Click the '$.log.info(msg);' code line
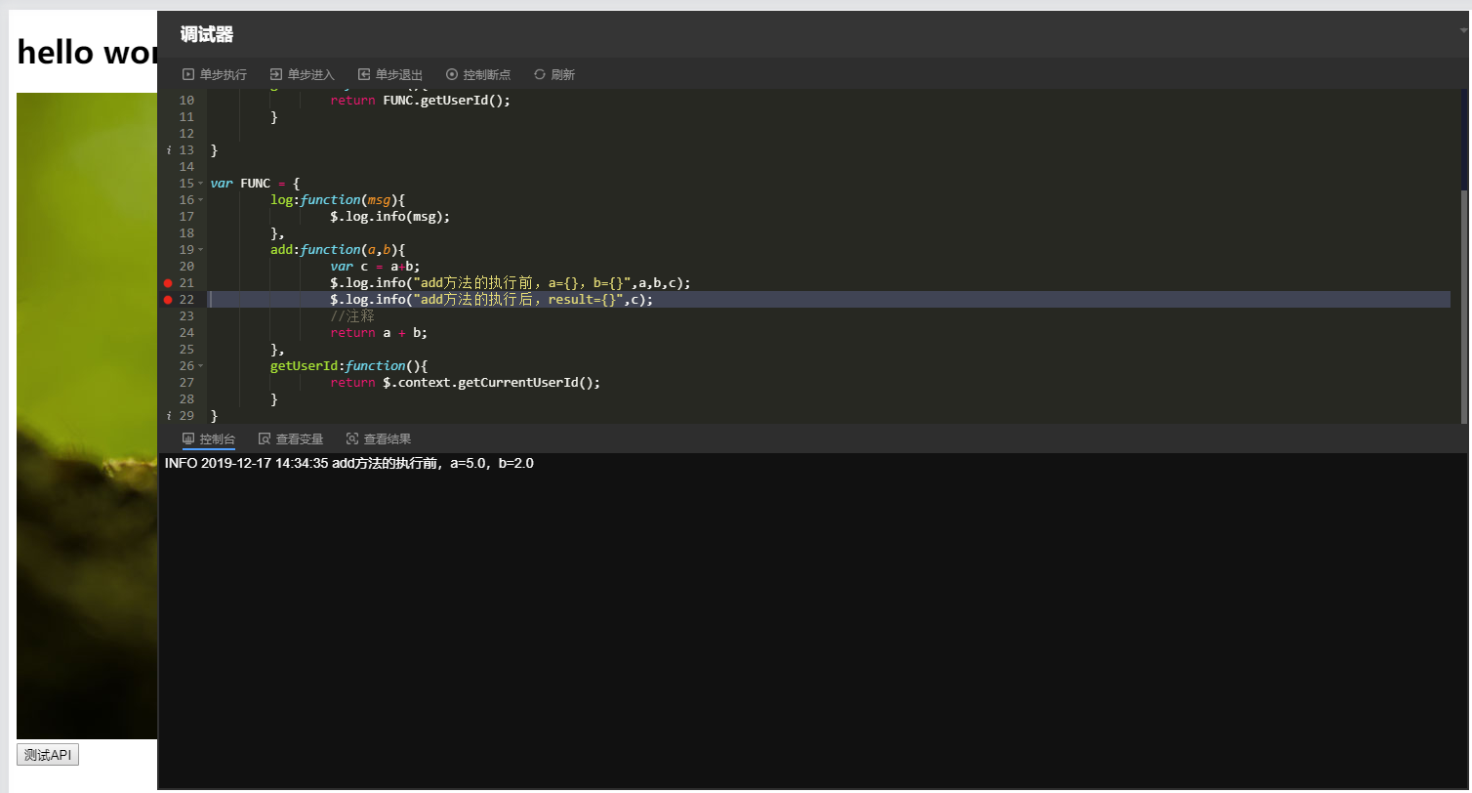This screenshot has width=1472, height=793. click(390, 217)
